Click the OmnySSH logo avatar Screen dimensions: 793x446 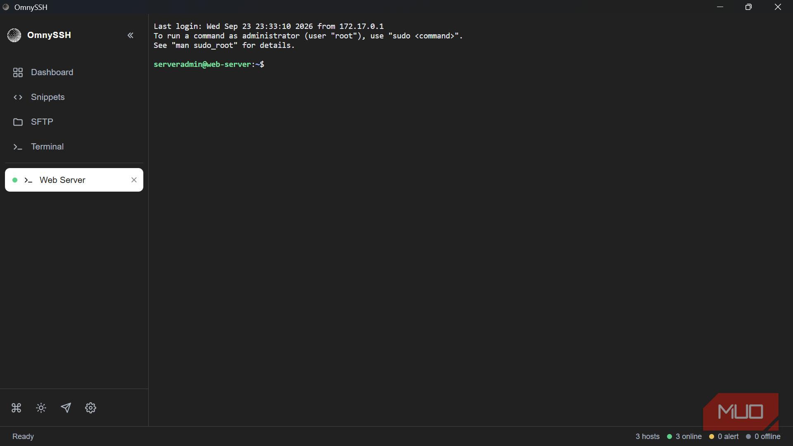tap(14, 36)
